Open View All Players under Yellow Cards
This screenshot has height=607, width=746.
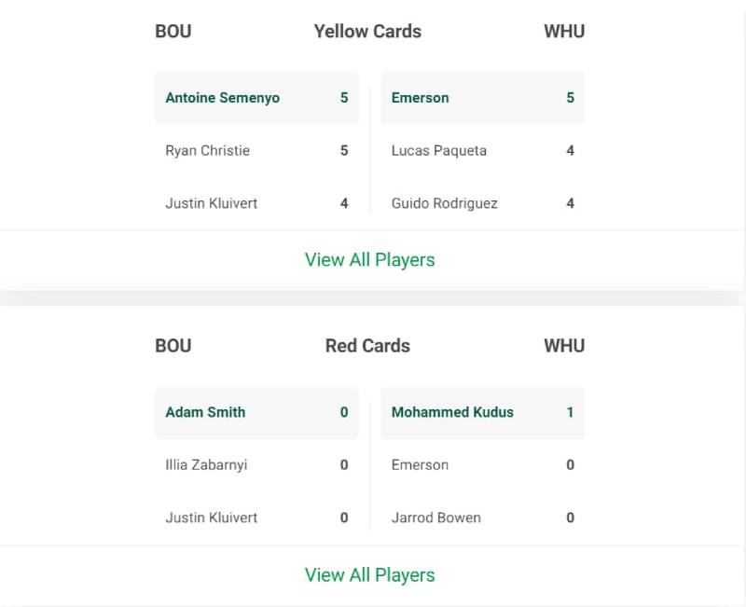369,260
